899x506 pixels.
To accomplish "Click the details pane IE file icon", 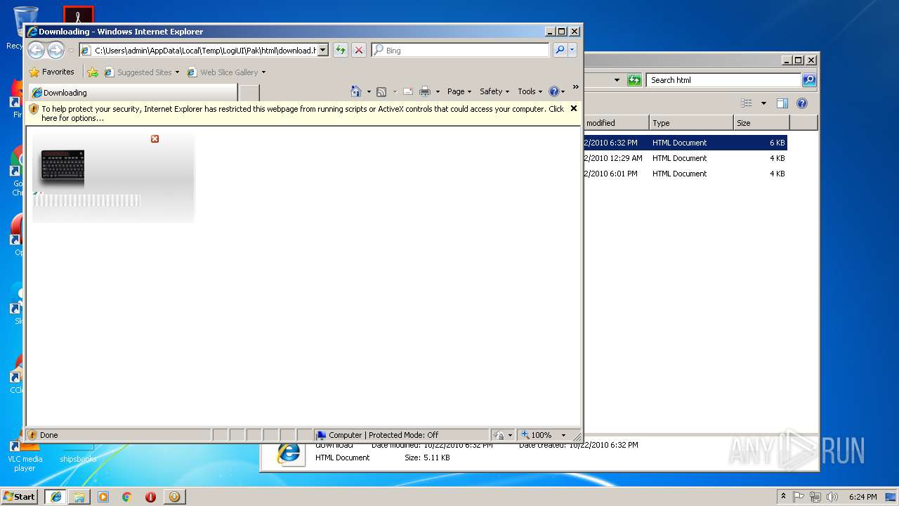I will click(x=288, y=454).
